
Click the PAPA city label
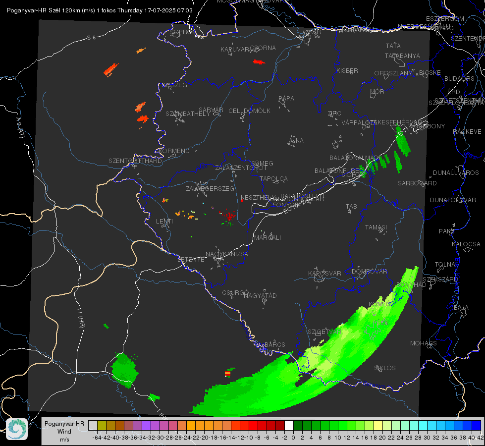pos(286,99)
